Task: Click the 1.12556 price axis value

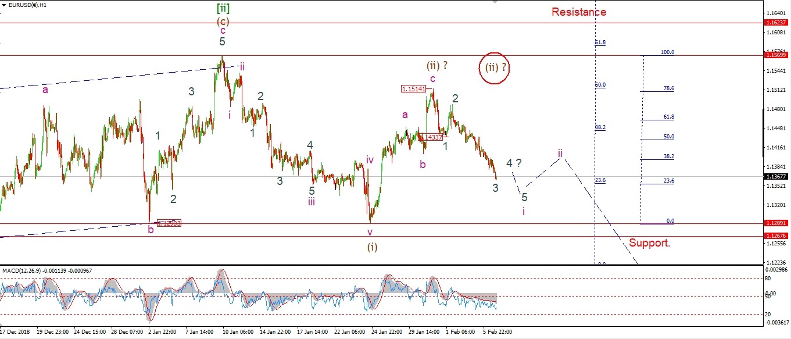Action: tap(777, 244)
